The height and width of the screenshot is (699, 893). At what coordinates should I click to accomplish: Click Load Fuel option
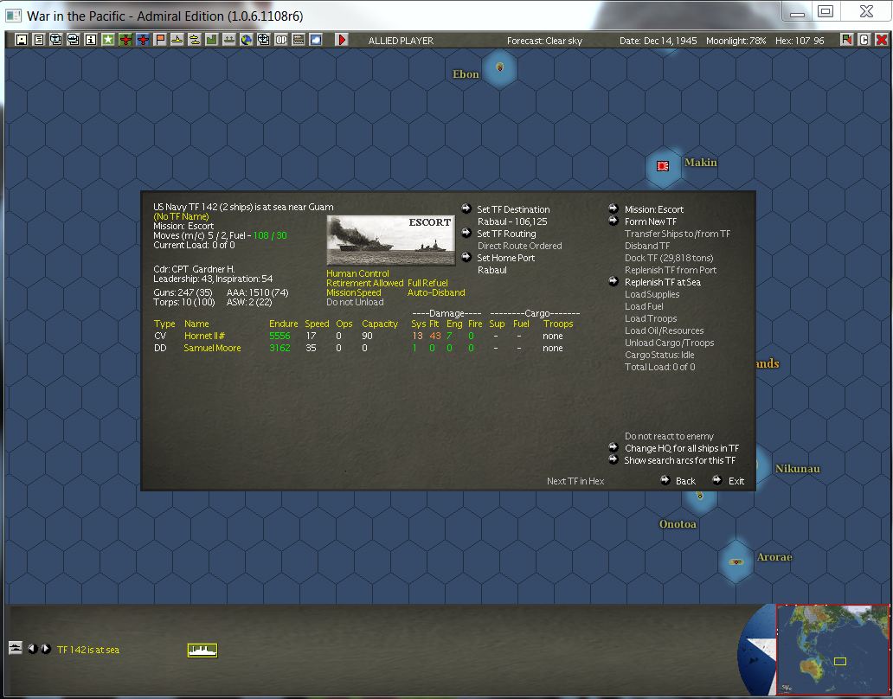(644, 306)
